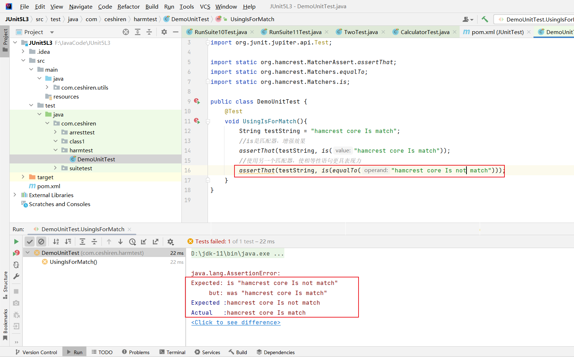Open the Refactor menu
Screen dimensions: 574x357
pyautogui.click(x=128, y=6)
